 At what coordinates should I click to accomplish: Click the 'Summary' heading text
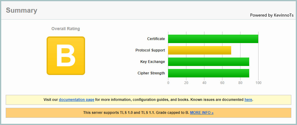pos(22,10)
